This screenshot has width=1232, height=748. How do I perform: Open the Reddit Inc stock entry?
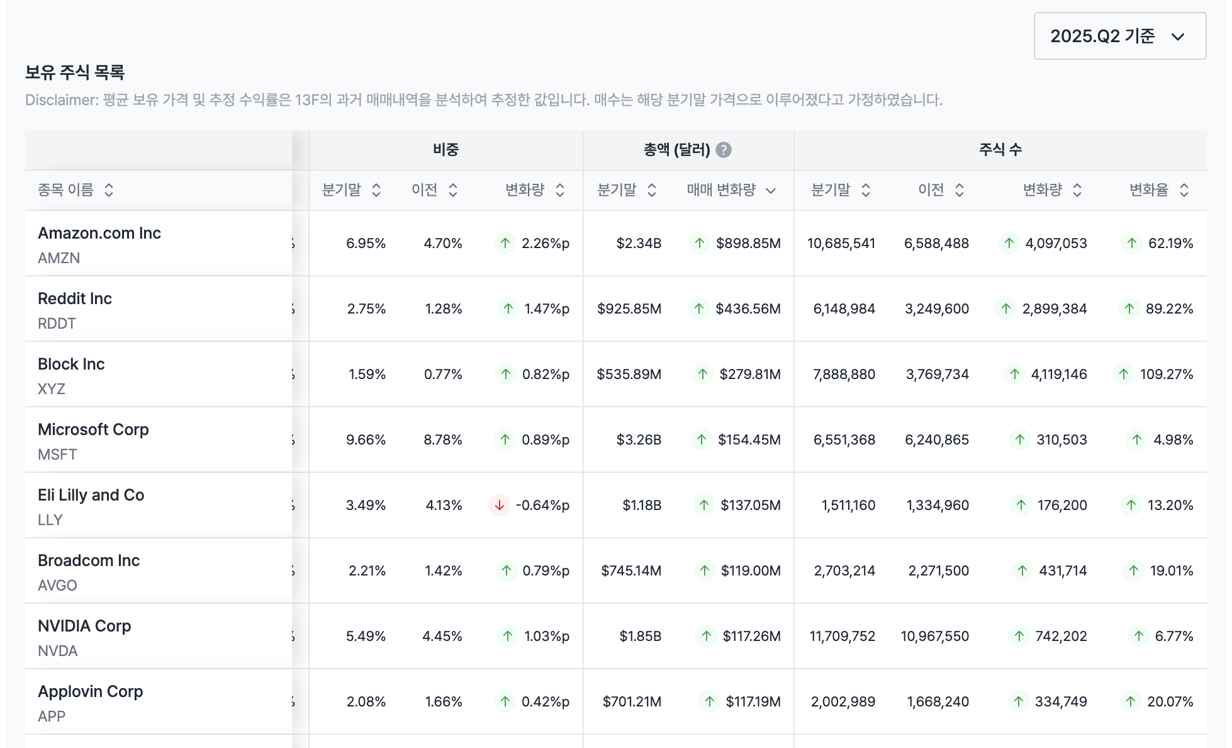75,298
